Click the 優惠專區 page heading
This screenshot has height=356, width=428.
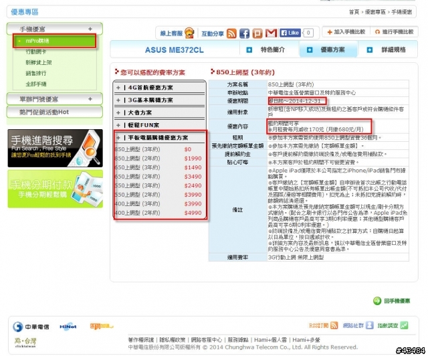[25, 12]
